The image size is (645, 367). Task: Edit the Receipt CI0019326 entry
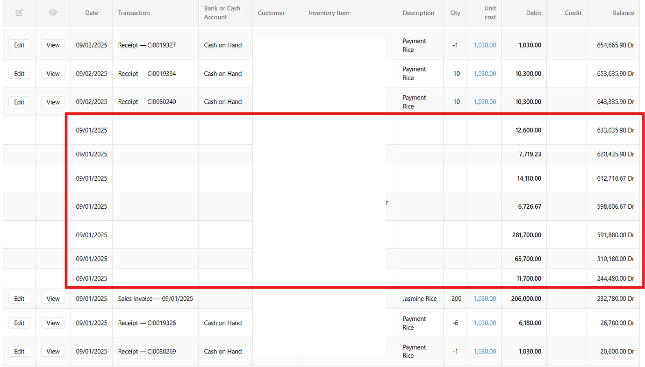coord(19,323)
